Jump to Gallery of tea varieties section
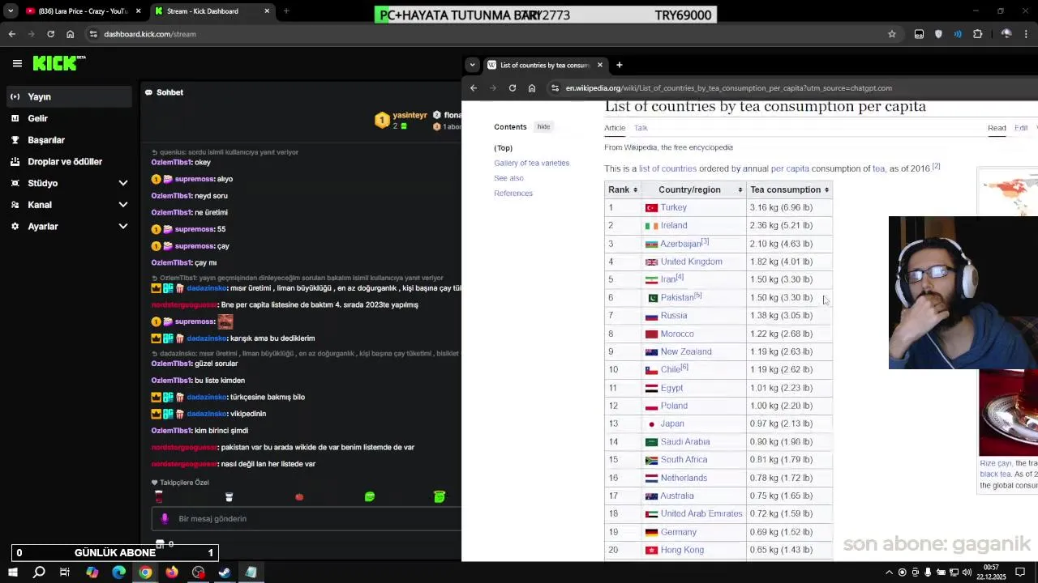The image size is (1038, 583). (x=531, y=163)
